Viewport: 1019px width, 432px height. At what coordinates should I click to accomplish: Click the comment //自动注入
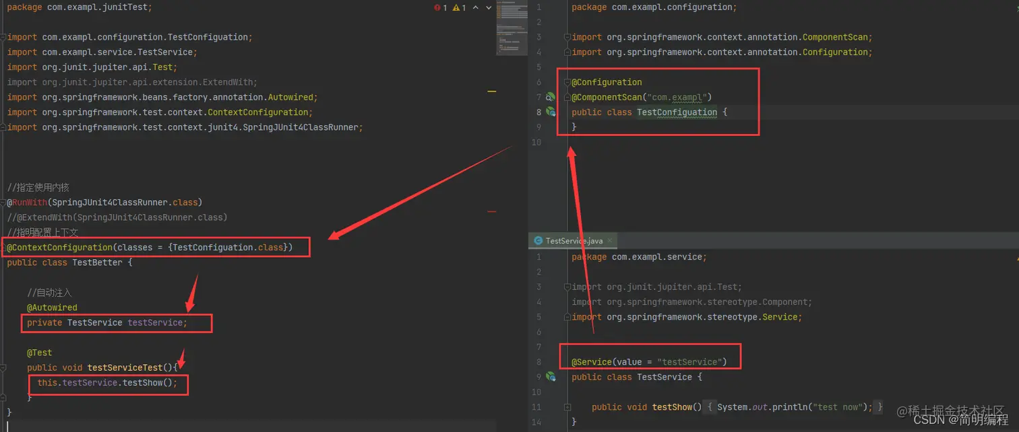(49, 293)
